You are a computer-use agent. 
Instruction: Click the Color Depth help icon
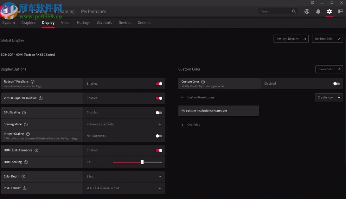[x=23, y=177]
